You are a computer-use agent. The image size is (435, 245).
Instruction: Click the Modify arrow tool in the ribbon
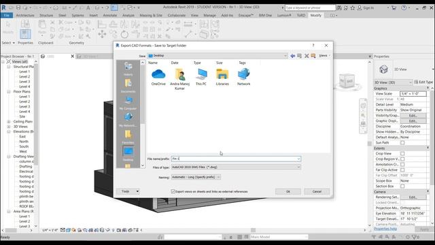(x=8, y=25)
